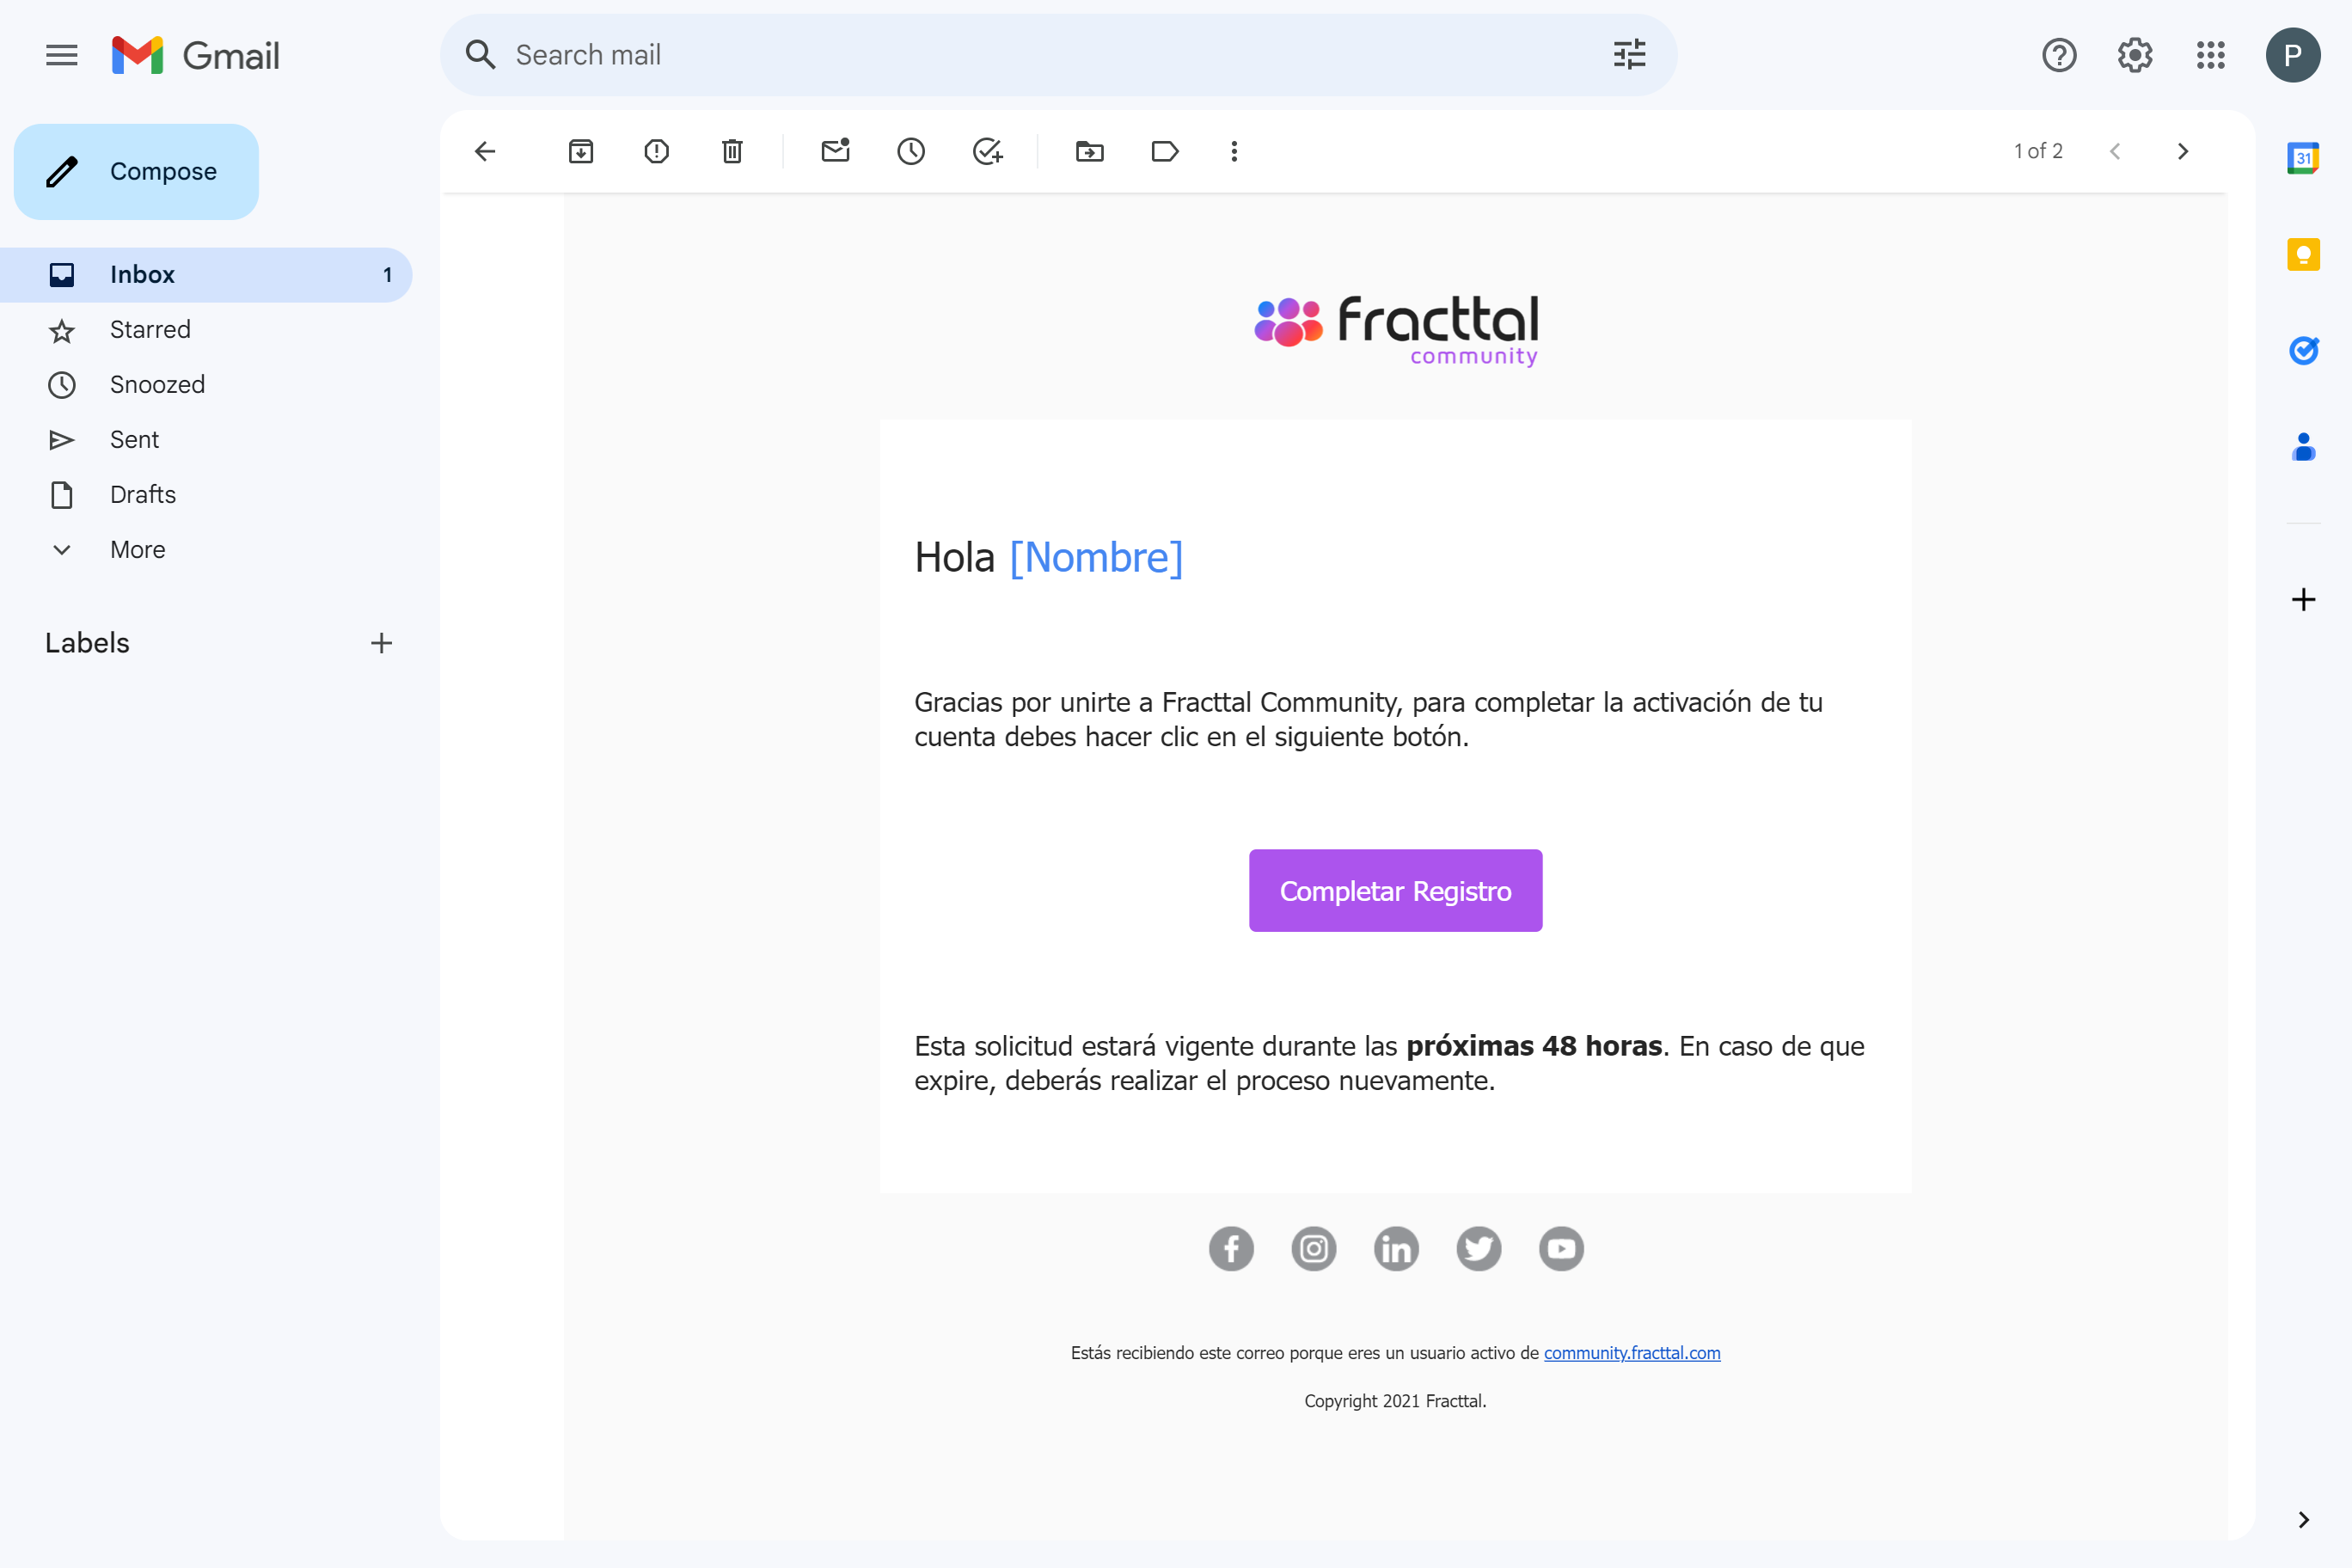Archive this email using the toolbar
The width and height of the screenshot is (2352, 1568).
(x=581, y=151)
